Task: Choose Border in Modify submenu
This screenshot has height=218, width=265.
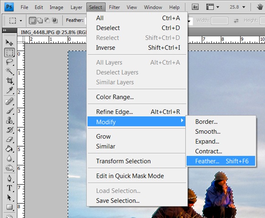Action: [x=221, y=122]
